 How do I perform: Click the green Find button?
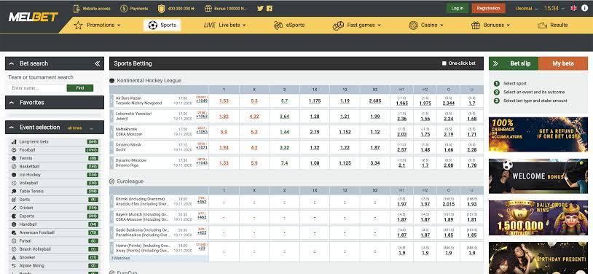click(x=80, y=87)
